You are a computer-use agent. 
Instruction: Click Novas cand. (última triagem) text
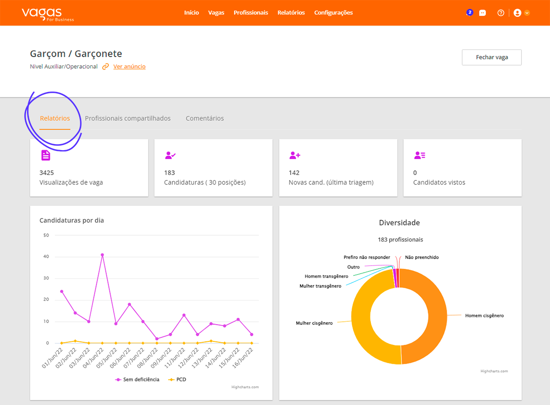click(331, 182)
